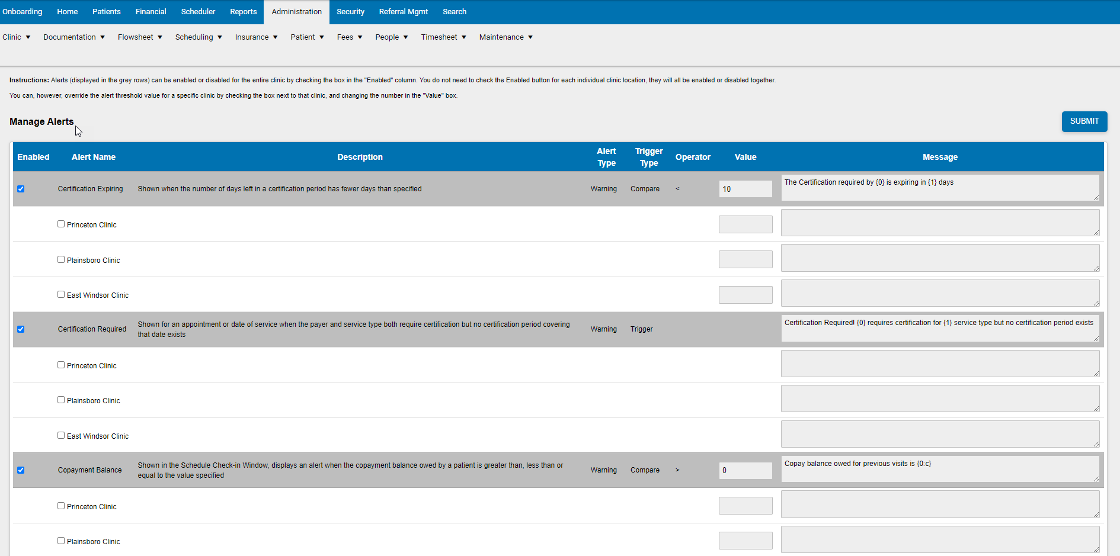
Task: Uncheck the Copayment Balance enabled box
Action: (21, 470)
